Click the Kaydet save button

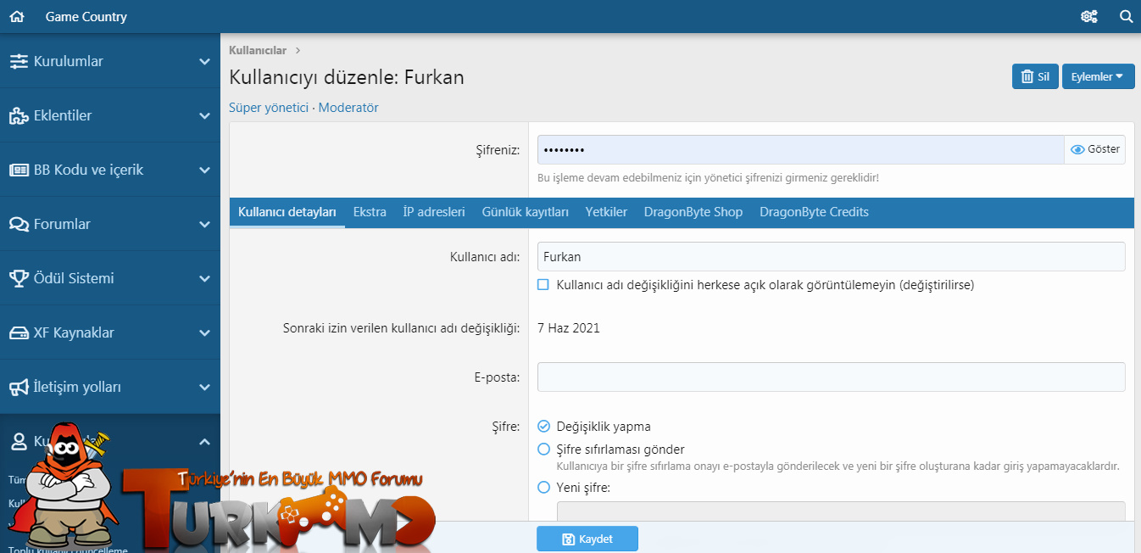587,539
